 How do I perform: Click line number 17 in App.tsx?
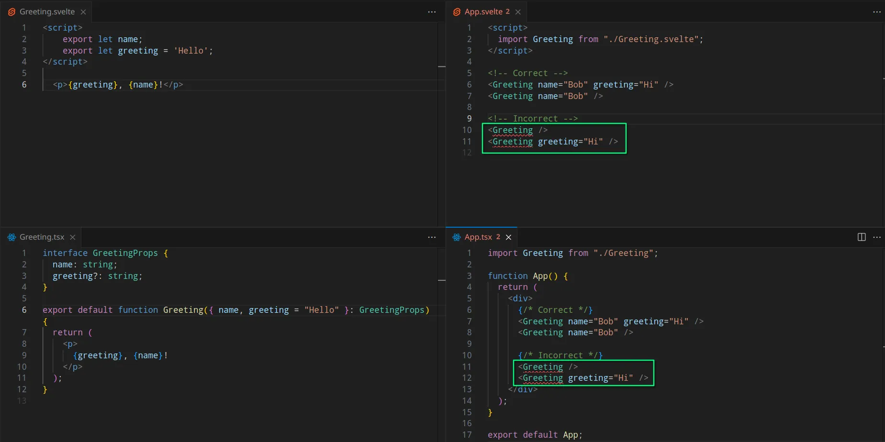[x=467, y=435]
